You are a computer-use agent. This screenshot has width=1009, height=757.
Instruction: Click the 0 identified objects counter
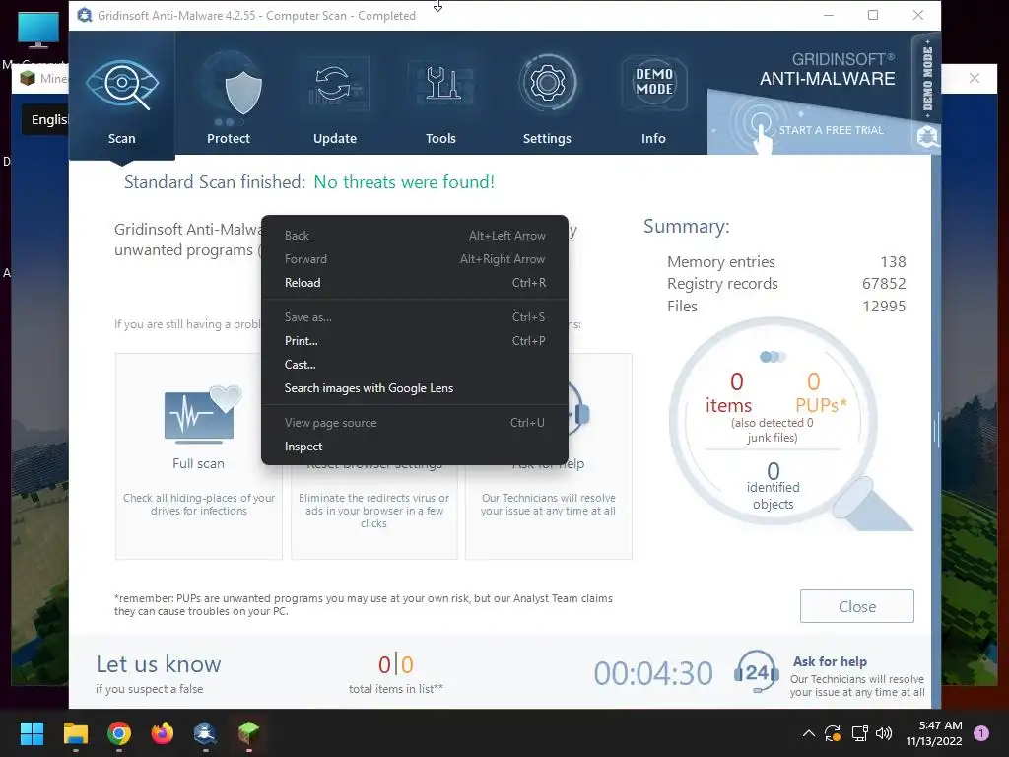(773, 486)
